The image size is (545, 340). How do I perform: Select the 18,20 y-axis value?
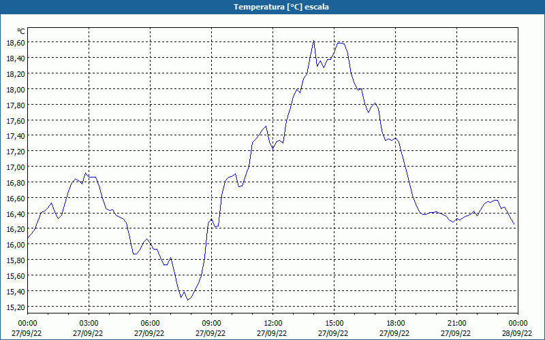point(16,74)
